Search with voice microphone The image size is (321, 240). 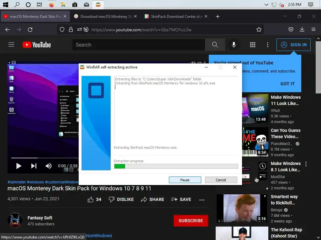click(234, 45)
